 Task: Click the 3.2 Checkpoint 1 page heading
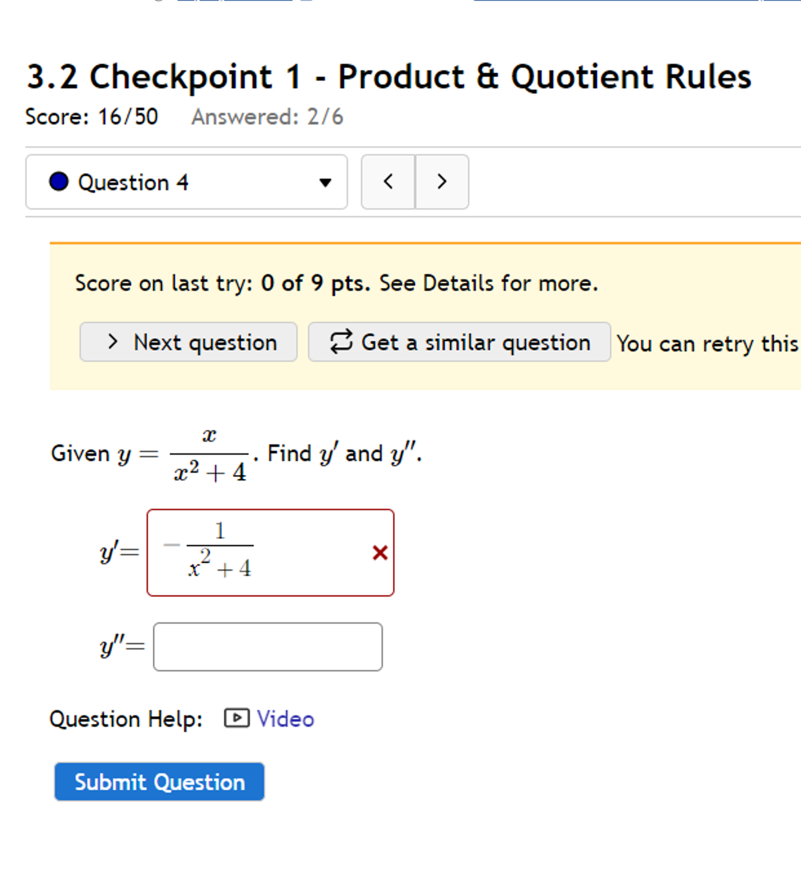pyautogui.click(x=388, y=76)
